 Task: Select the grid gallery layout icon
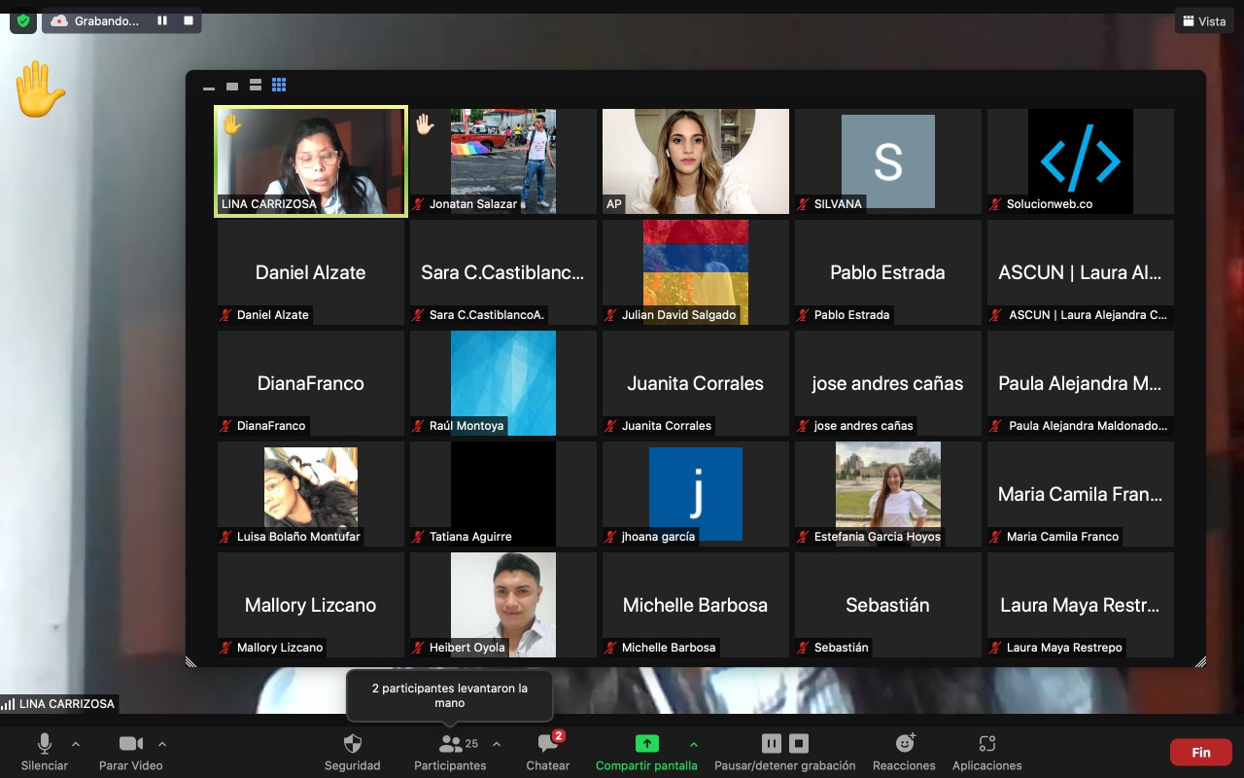point(279,86)
